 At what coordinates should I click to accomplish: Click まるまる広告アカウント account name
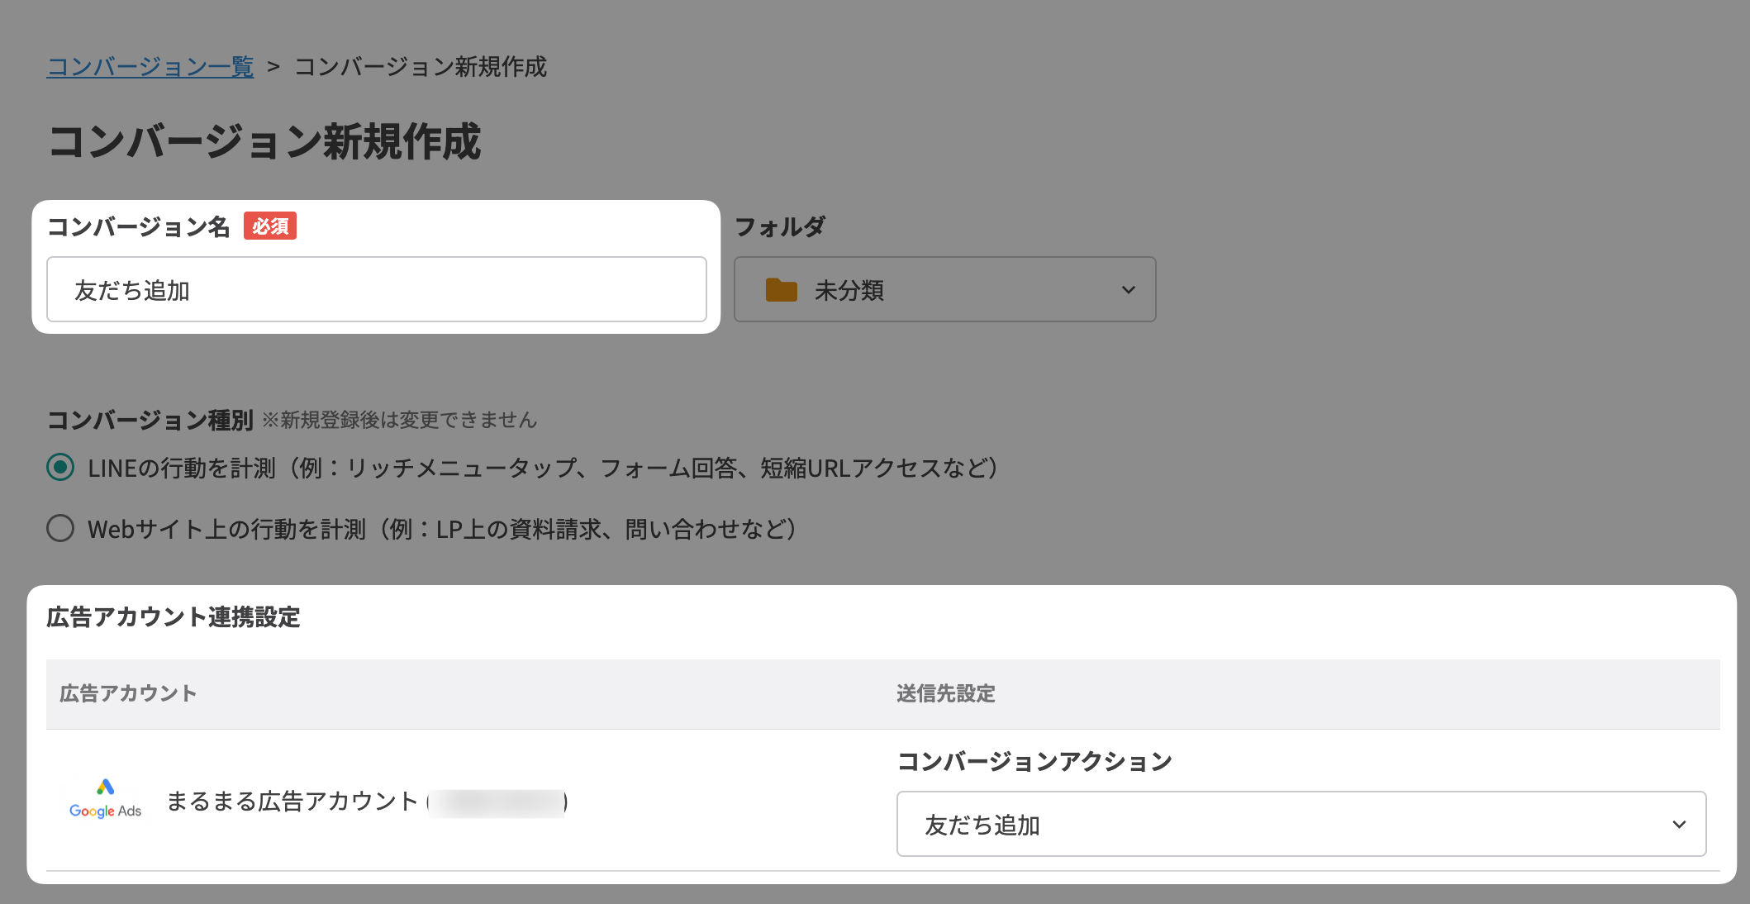pos(292,802)
